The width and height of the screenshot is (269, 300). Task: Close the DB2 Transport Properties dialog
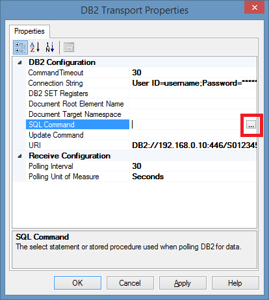255,7
